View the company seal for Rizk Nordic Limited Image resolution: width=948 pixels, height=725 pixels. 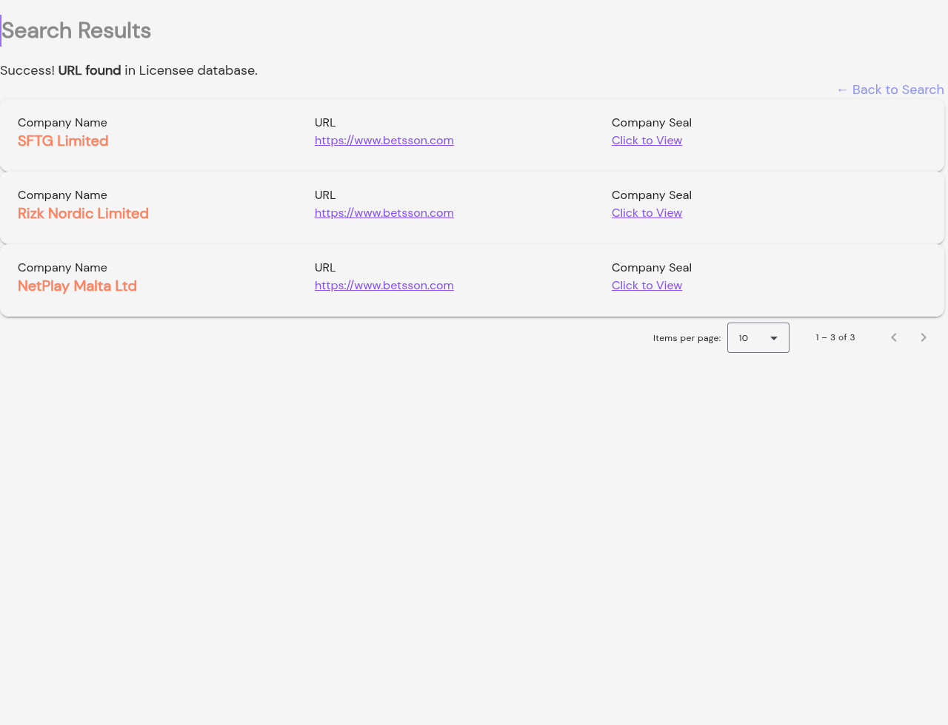click(x=647, y=213)
